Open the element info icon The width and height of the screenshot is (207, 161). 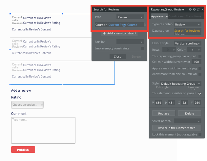click(195, 9)
